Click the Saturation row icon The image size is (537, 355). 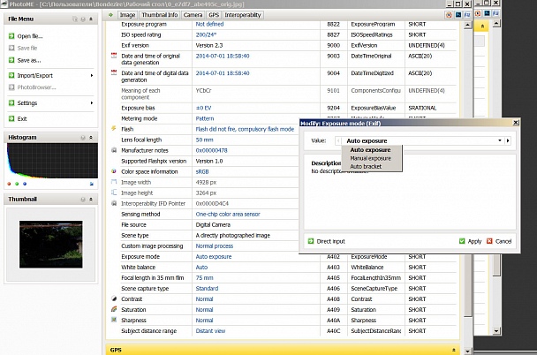pos(114,309)
